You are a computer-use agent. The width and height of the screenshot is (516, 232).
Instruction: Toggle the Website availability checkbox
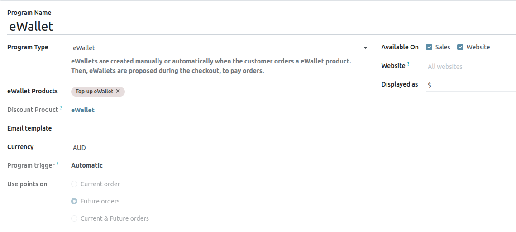[460, 47]
